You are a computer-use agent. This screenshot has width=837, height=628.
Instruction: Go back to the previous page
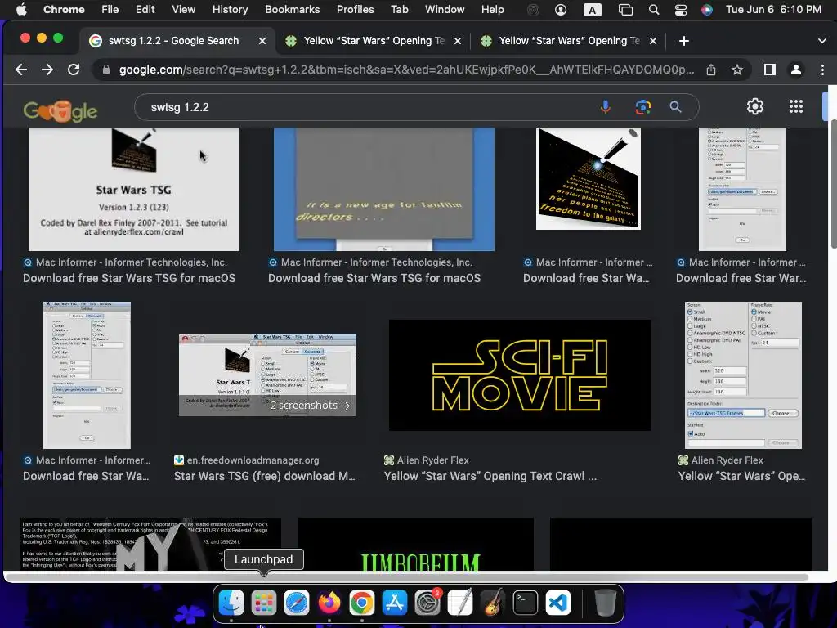pyautogui.click(x=20, y=70)
